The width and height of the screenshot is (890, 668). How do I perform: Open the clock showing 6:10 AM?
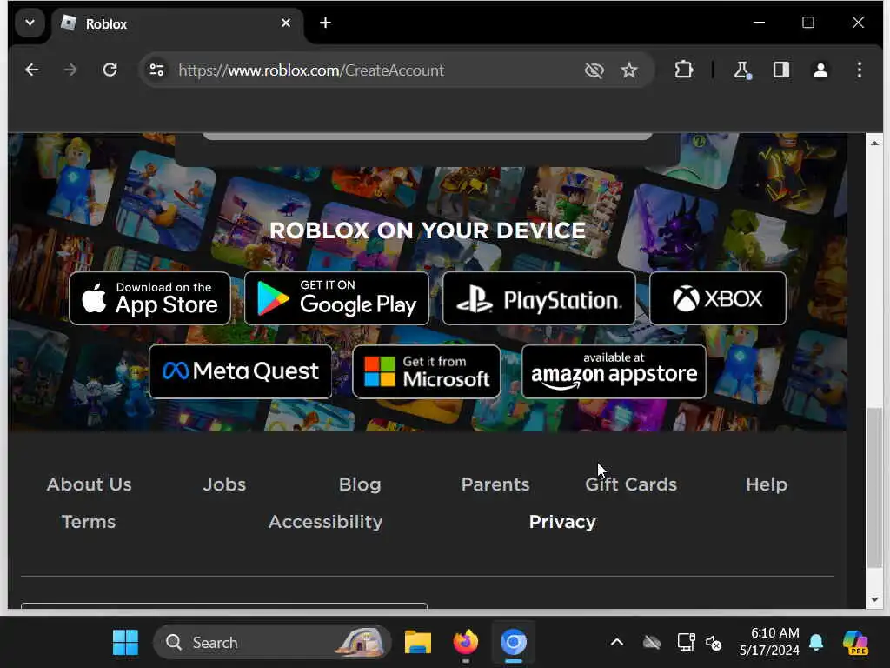click(x=769, y=642)
